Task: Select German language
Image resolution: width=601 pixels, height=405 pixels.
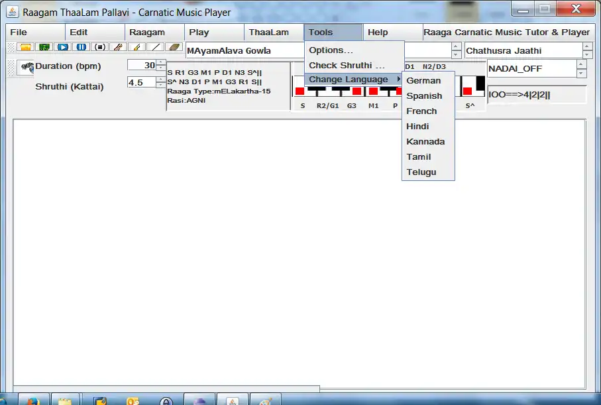Action: tap(428, 81)
